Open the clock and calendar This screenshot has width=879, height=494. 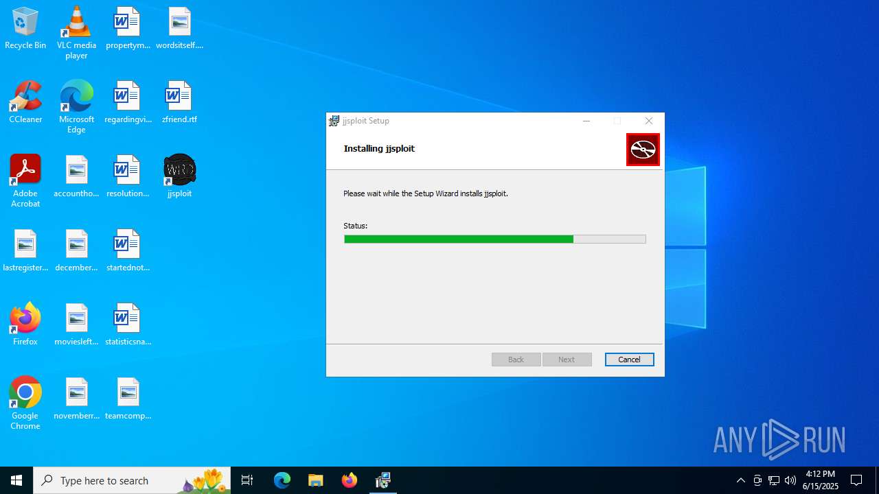tap(821, 480)
